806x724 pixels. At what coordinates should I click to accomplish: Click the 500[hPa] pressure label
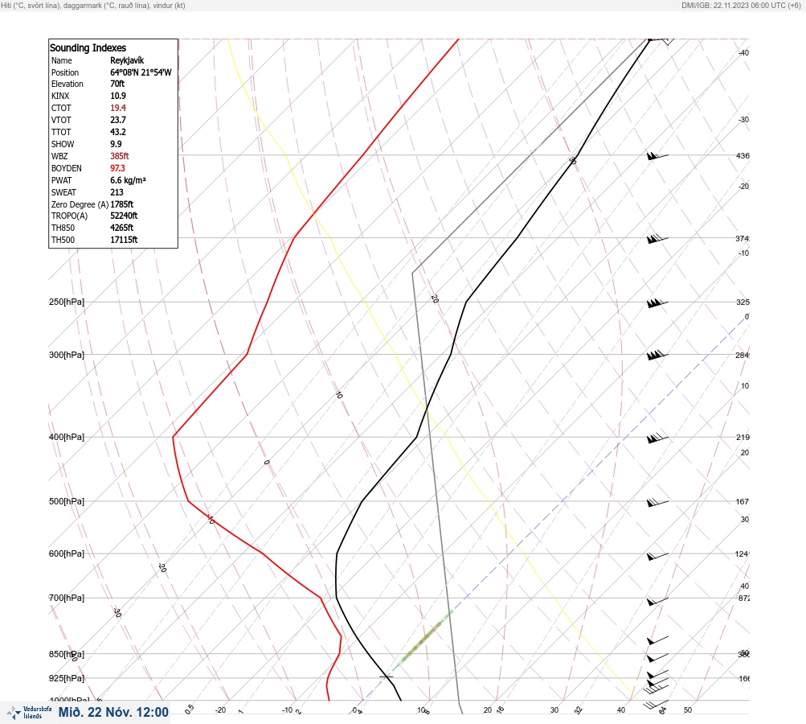pyautogui.click(x=67, y=501)
